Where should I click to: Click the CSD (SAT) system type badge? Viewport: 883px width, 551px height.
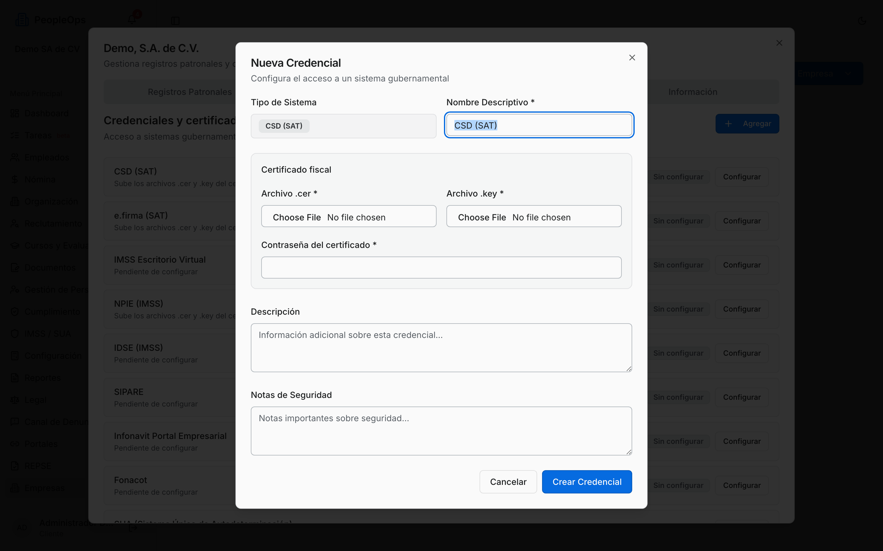tap(284, 126)
